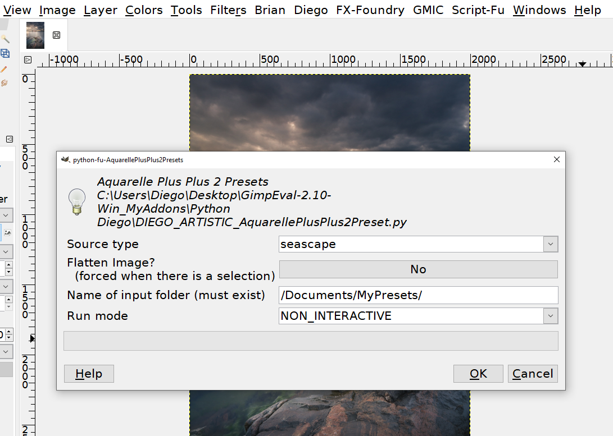The height and width of the screenshot is (436, 613).
Task: Open the Windows menu
Action: click(x=539, y=10)
